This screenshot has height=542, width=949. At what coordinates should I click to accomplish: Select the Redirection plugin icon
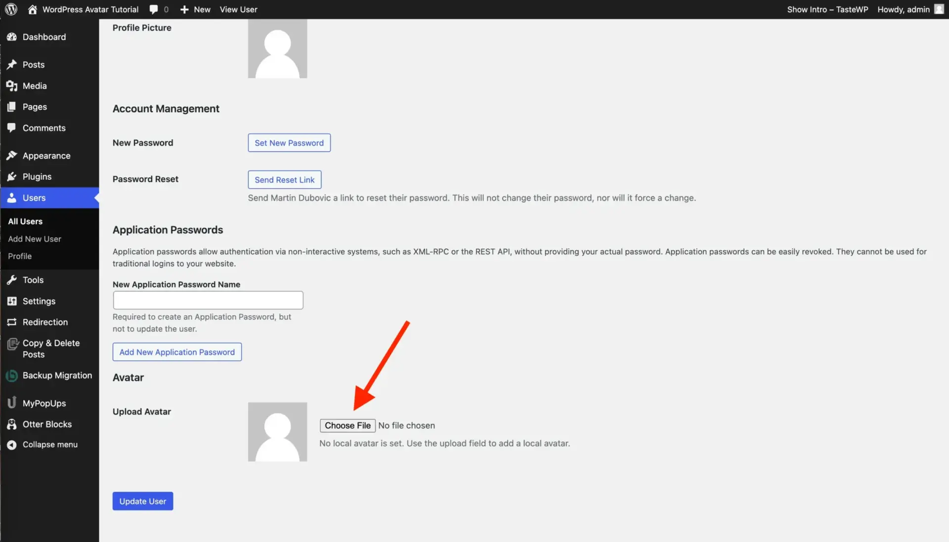click(x=12, y=322)
